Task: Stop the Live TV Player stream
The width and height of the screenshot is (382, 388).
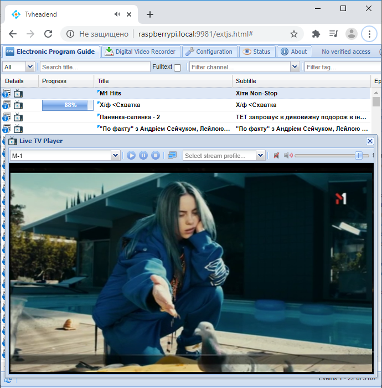Action: tap(156, 155)
